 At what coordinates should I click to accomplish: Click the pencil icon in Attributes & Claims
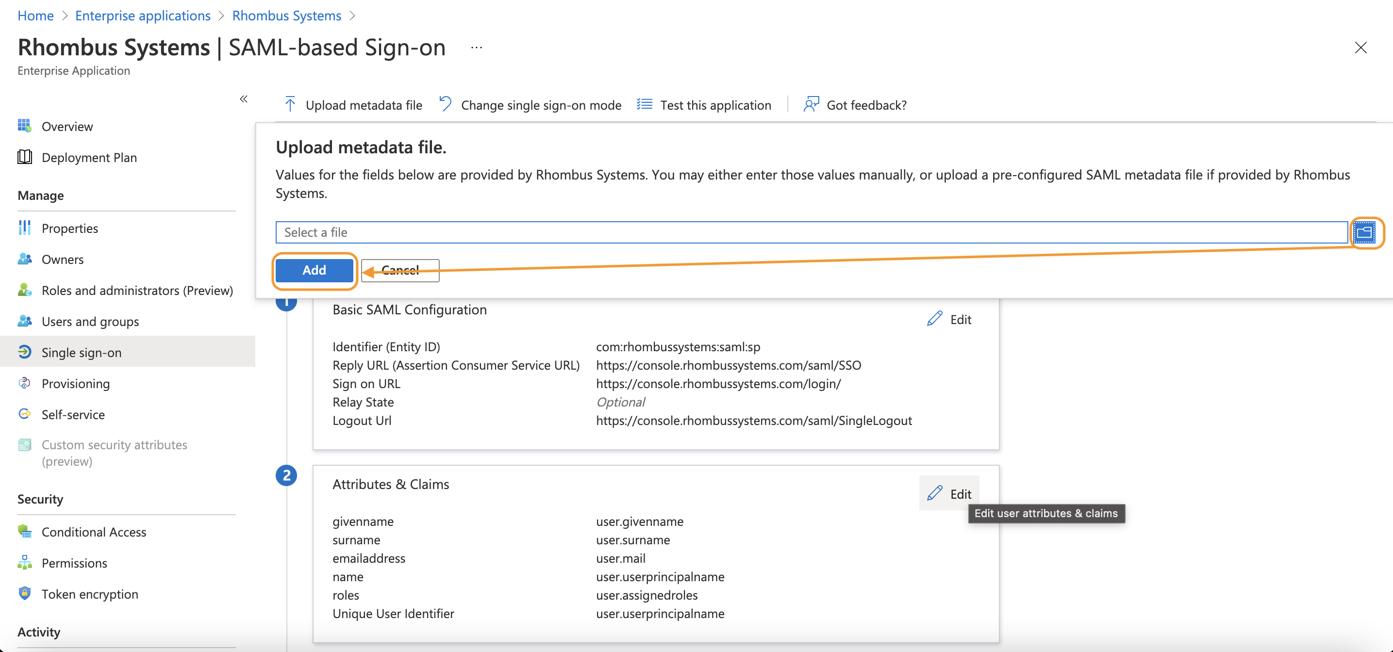pyautogui.click(x=934, y=493)
